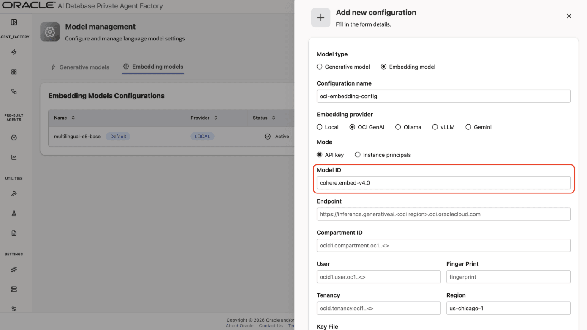Click the Model ID input field
This screenshot has width=587, height=330.
click(443, 183)
